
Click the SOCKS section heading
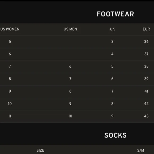point(115,135)
